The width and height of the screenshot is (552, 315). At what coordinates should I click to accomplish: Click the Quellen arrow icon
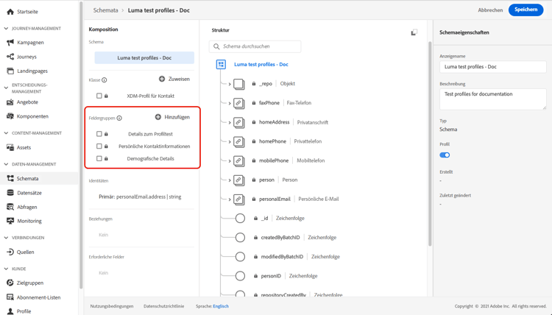click(10, 252)
